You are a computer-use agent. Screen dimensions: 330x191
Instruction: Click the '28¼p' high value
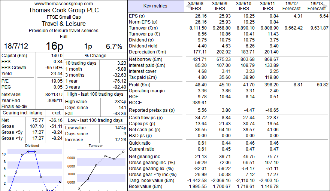pyautogui.click(x=120, y=102)
